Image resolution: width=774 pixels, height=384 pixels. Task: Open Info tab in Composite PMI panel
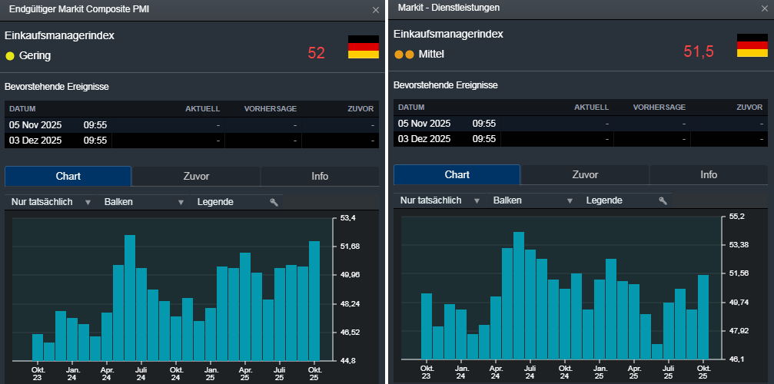tap(320, 176)
